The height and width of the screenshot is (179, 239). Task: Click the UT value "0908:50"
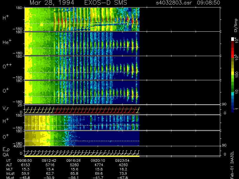point(24,161)
